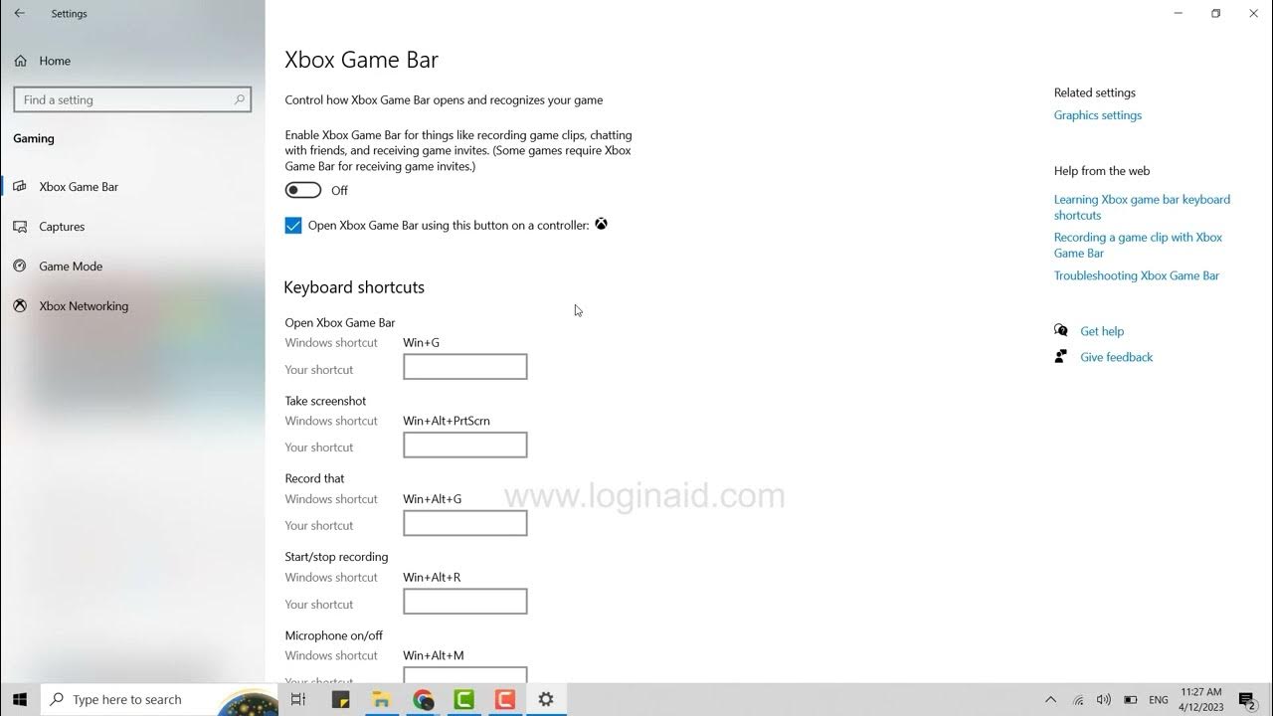Open the Troubleshooting Xbox Game Bar link

(1137, 275)
